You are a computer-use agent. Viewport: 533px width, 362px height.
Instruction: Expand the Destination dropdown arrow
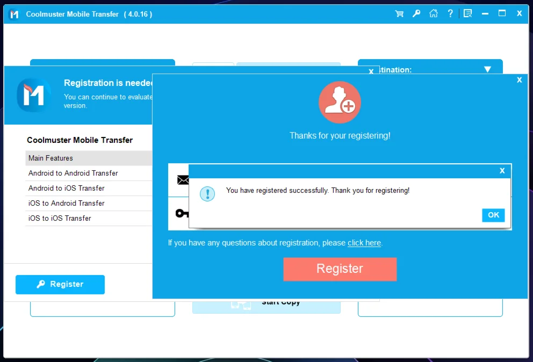click(487, 69)
